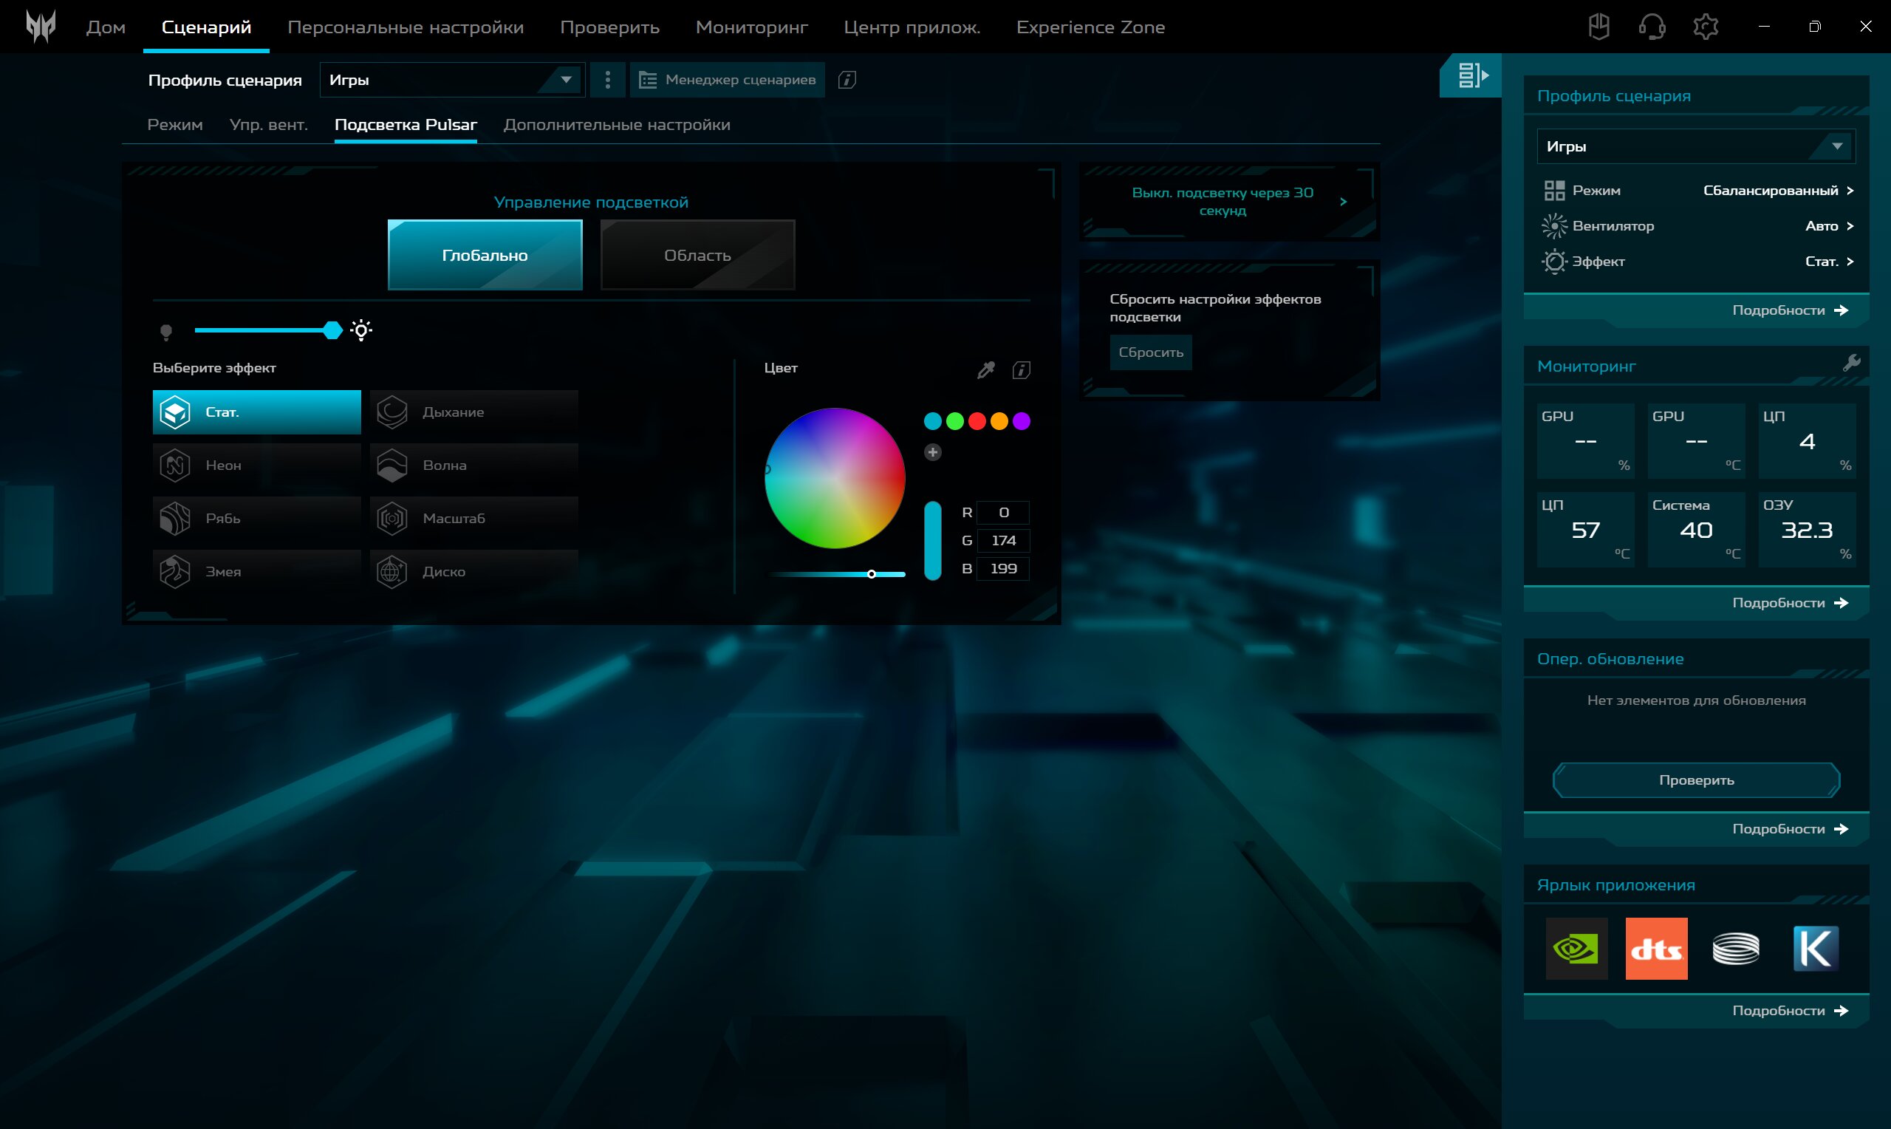Open the headset support icon
Image resolution: width=1891 pixels, height=1129 pixels.
[x=1652, y=27]
